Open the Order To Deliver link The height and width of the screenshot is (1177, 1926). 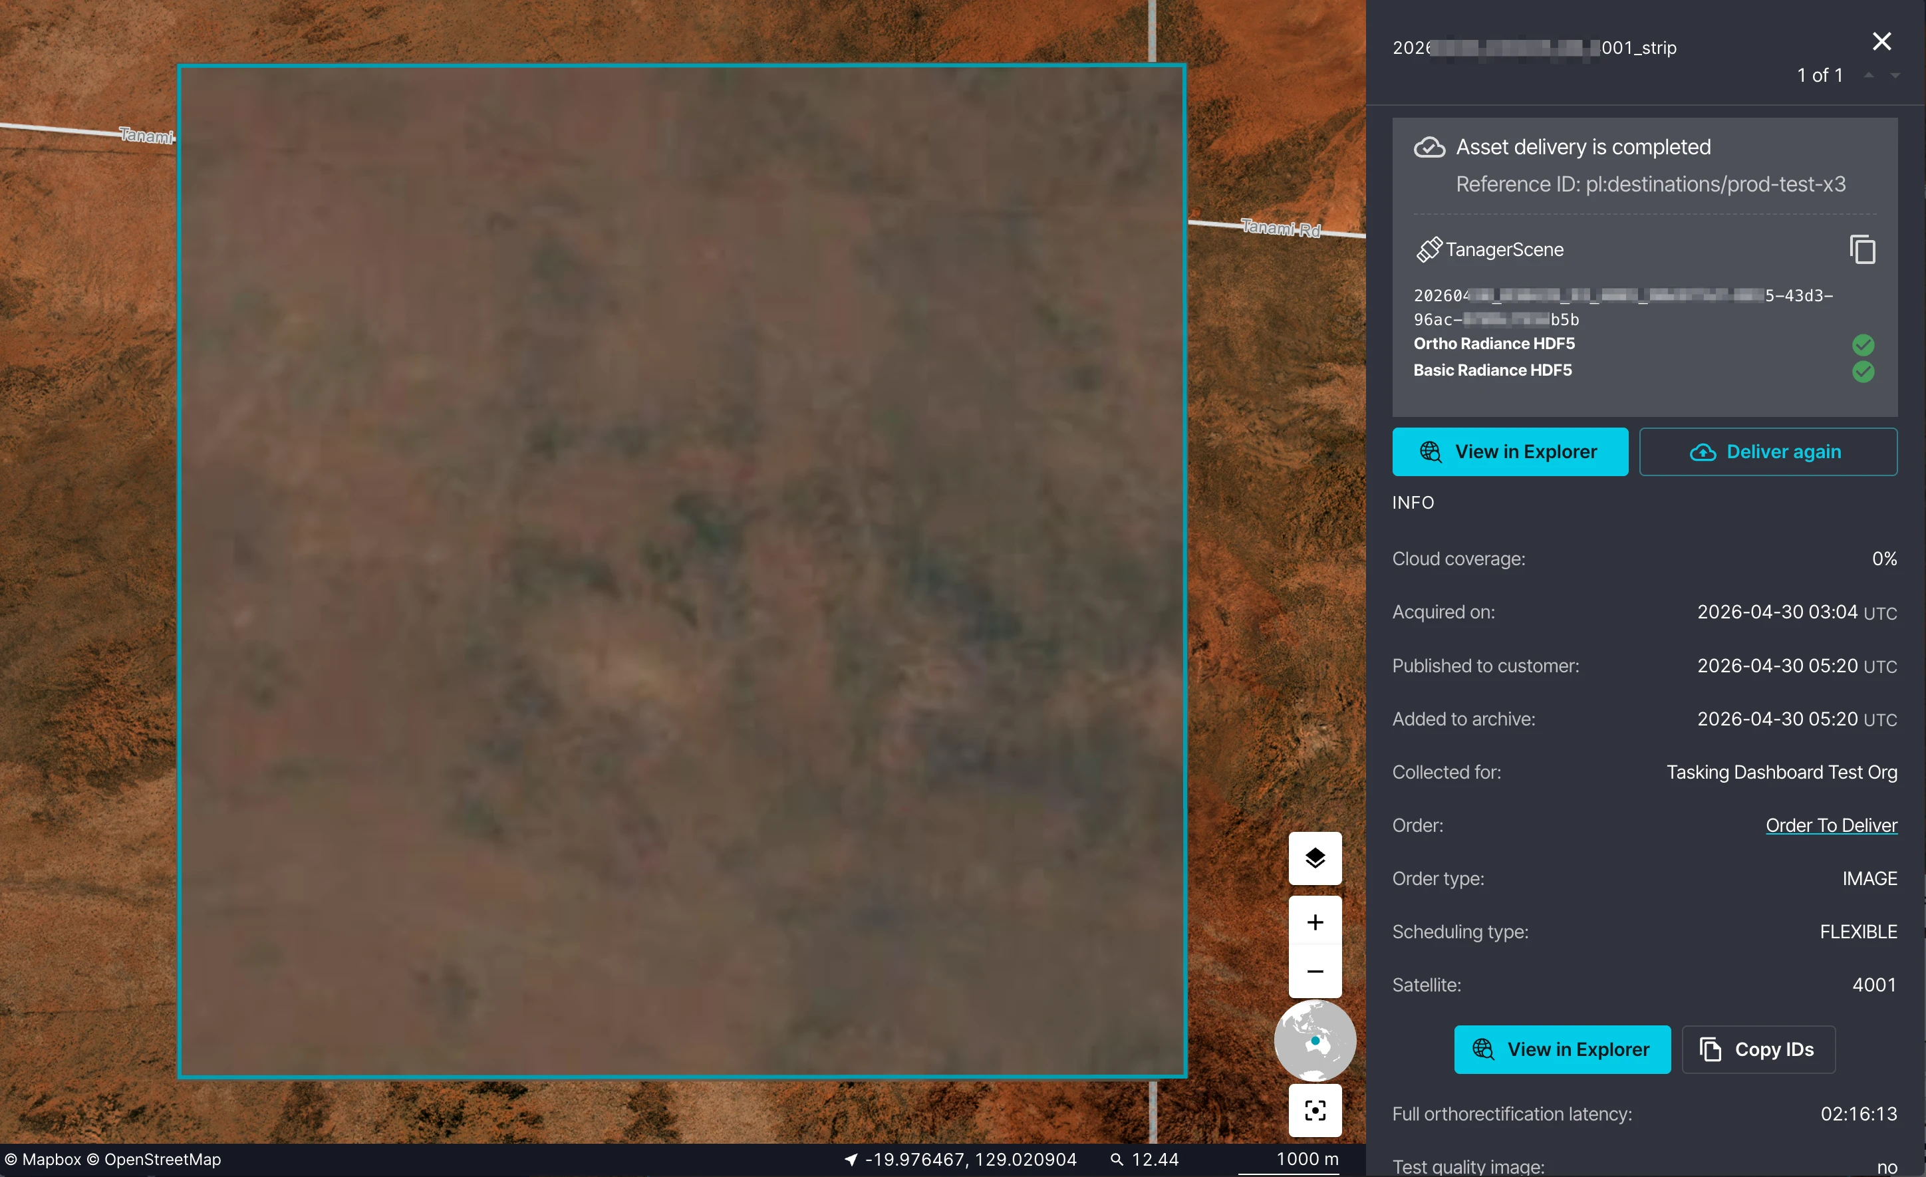coord(1831,825)
